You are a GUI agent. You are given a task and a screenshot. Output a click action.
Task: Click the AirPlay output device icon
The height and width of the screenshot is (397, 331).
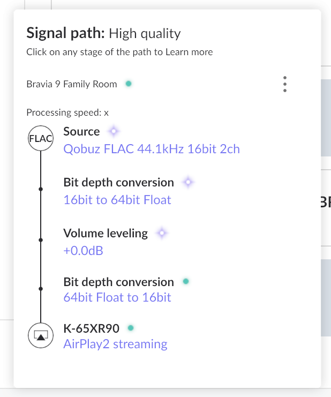click(x=41, y=335)
